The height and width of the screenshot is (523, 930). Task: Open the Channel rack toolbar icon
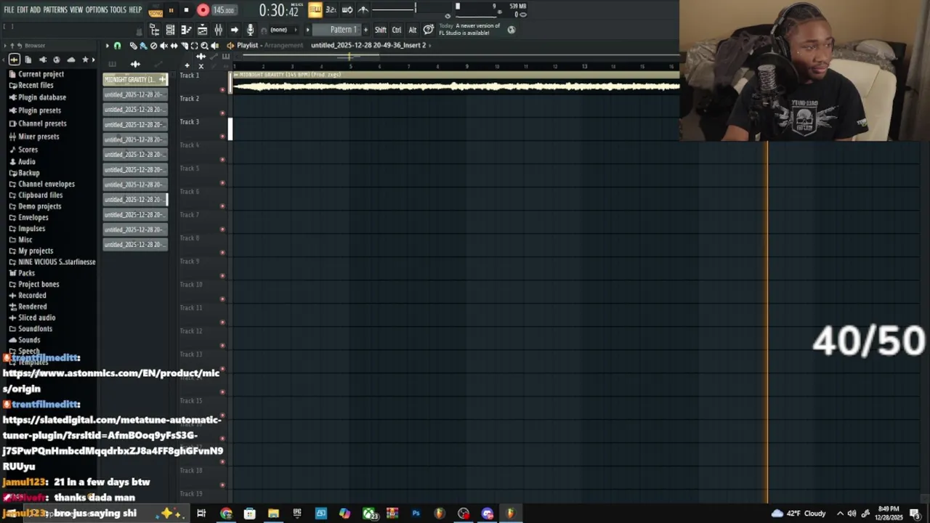[x=170, y=30]
